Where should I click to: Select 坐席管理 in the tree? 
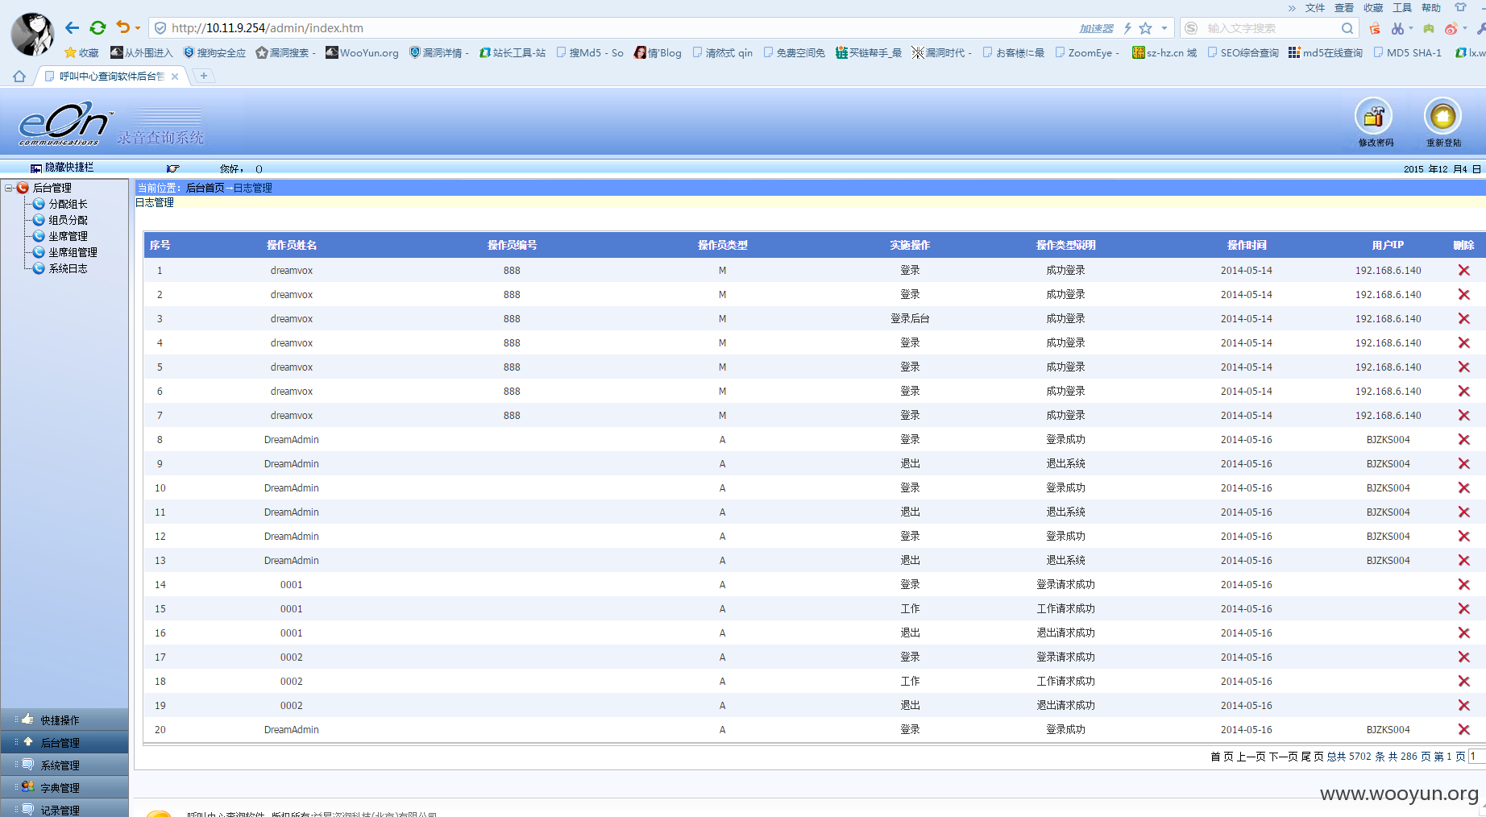tap(68, 236)
